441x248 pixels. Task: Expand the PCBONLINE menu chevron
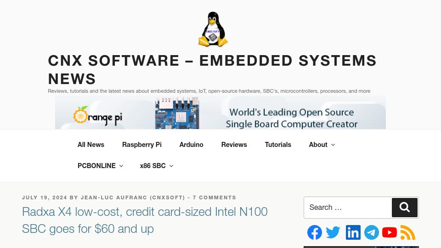pos(121,166)
